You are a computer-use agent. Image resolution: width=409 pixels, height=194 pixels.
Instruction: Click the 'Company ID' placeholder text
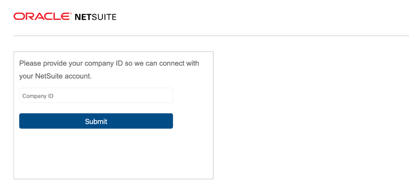point(38,96)
